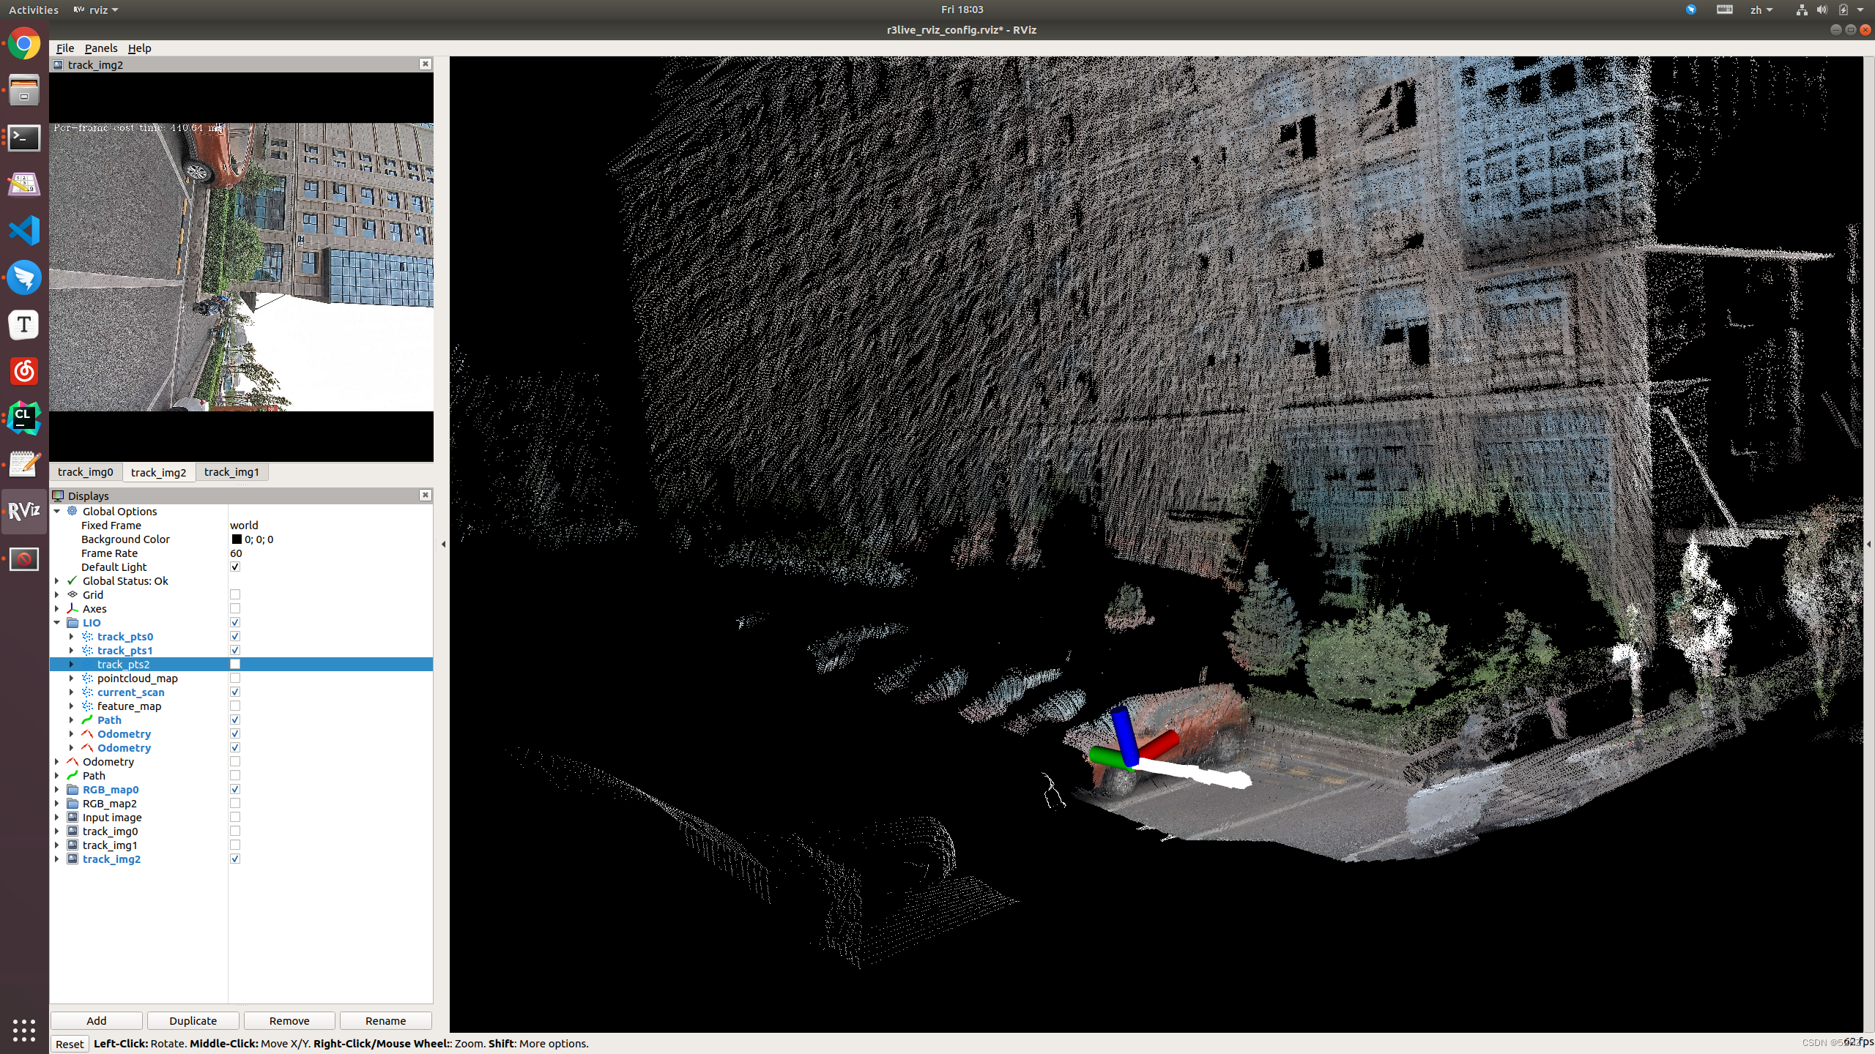Expand the LIO display group
The height and width of the screenshot is (1054, 1875).
[x=56, y=623]
